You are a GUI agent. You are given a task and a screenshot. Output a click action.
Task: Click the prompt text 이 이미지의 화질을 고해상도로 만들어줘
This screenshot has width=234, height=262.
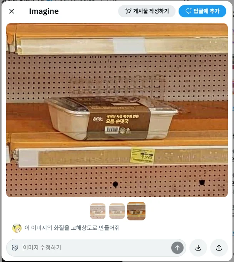pyautogui.click(x=72, y=228)
